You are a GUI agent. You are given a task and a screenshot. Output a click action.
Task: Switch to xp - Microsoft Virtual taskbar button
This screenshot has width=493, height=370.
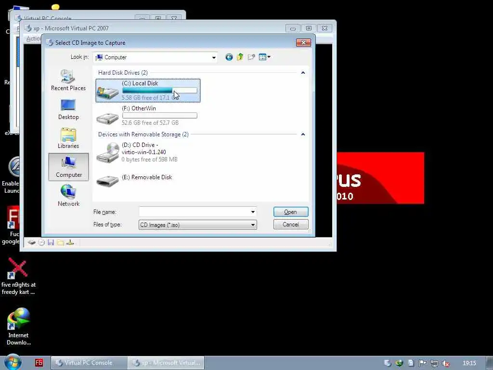point(166,363)
